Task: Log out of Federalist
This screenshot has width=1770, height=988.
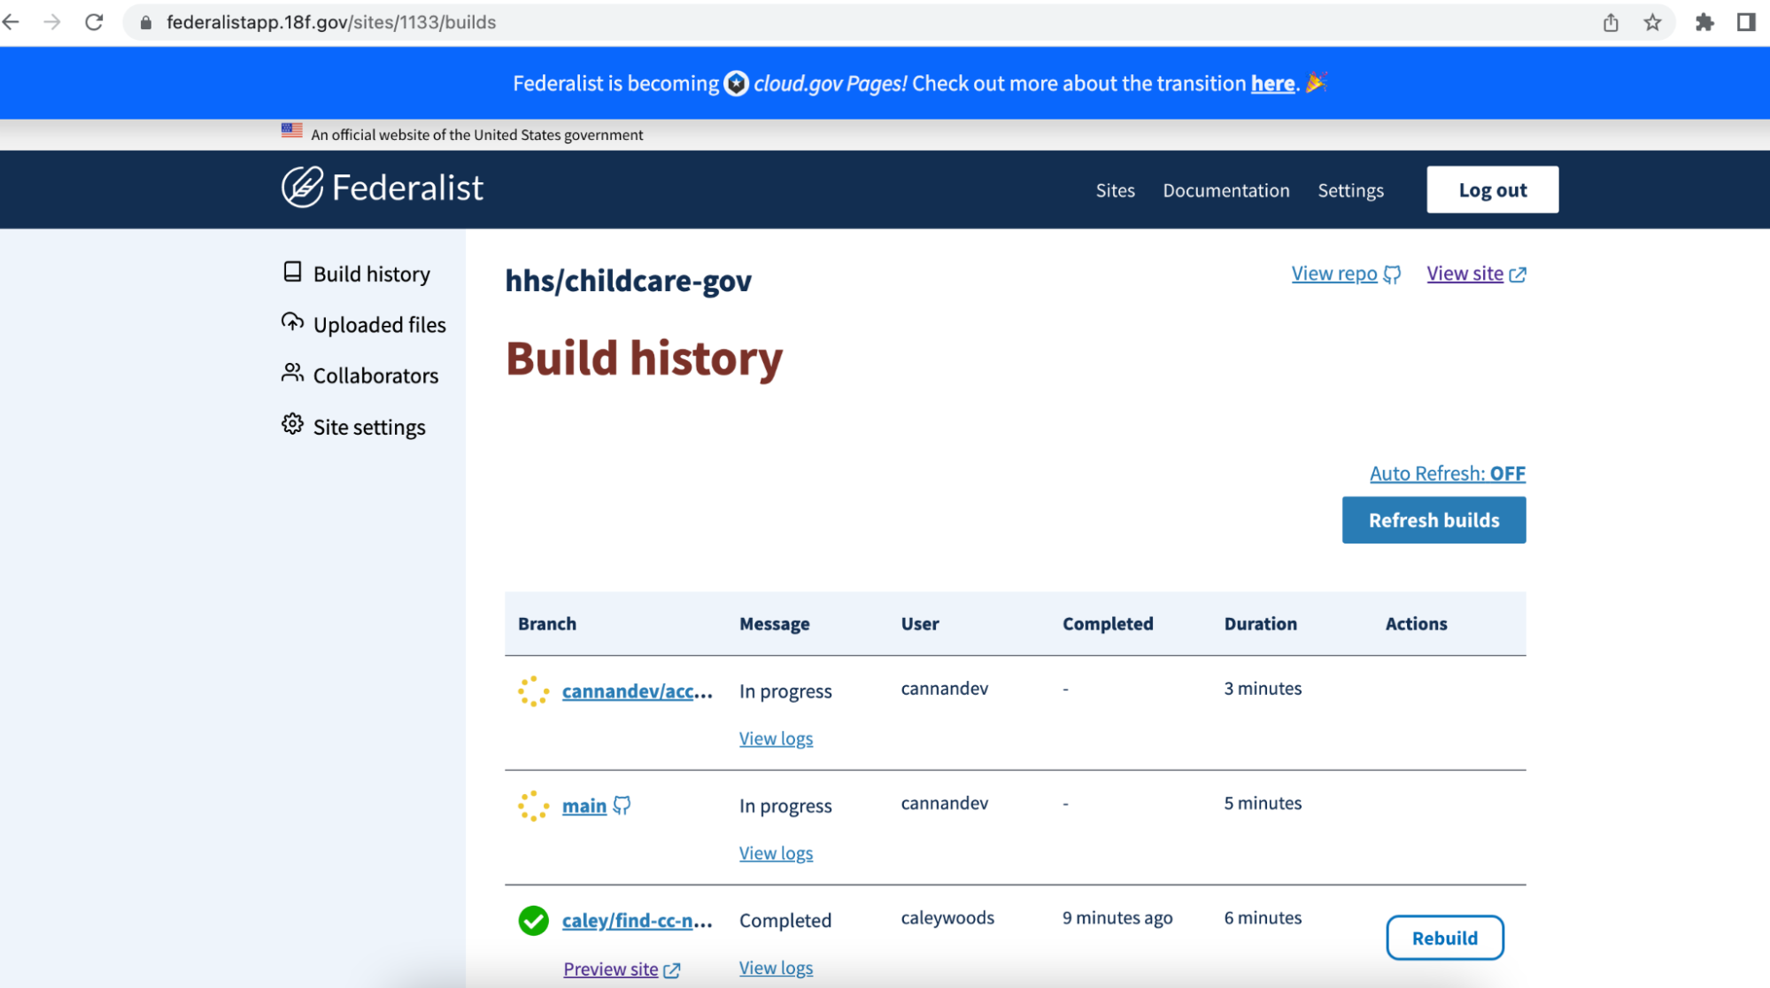Action: pos(1492,190)
